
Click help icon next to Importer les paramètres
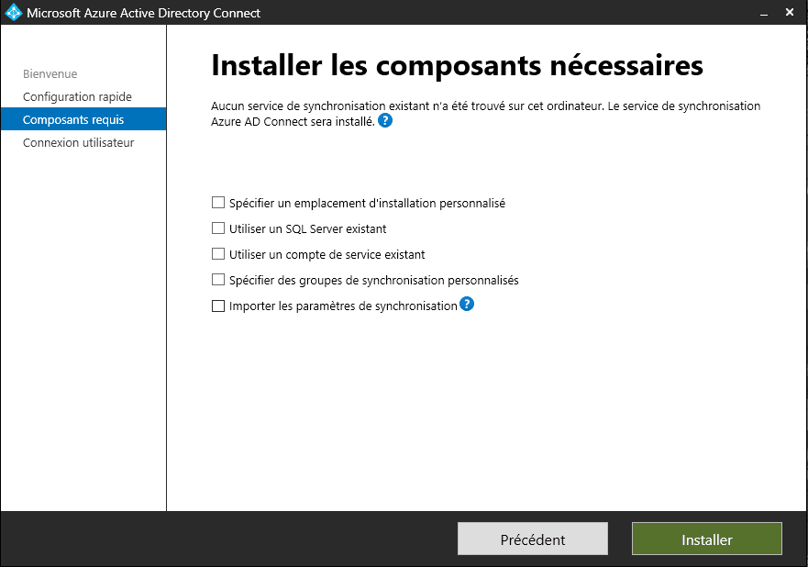(x=467, y=305)
